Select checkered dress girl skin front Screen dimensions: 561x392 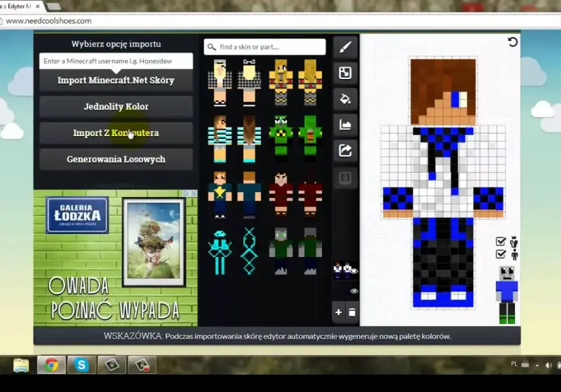[220, 83]
